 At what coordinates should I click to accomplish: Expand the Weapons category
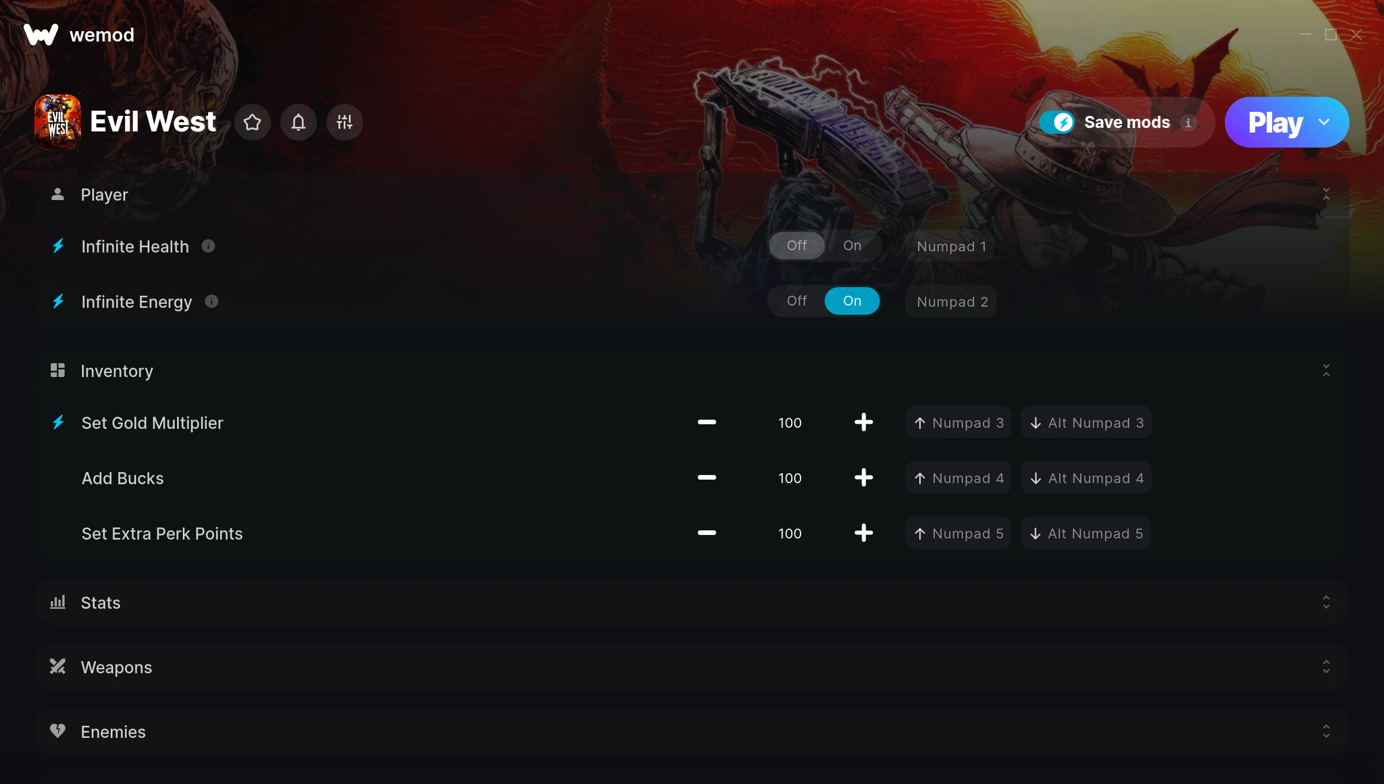[x=692, y=667]
